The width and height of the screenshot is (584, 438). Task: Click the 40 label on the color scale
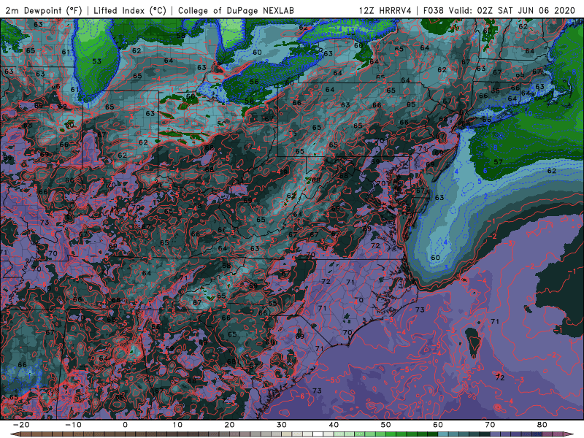(334, 425)
